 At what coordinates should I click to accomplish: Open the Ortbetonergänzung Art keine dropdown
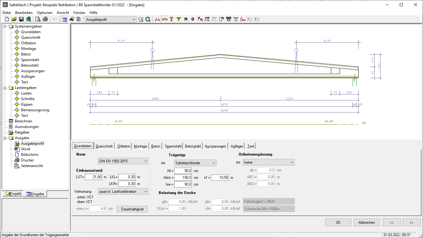(269, 162)
